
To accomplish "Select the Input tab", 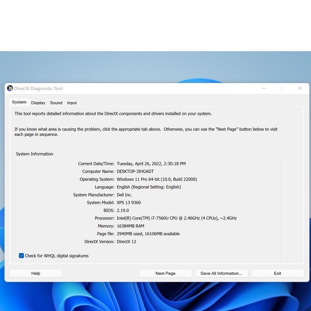I will click(72, 103).
